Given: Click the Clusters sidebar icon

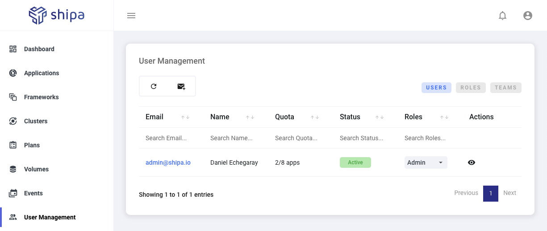Looking at the screenshot, I should tap(13, 121).
